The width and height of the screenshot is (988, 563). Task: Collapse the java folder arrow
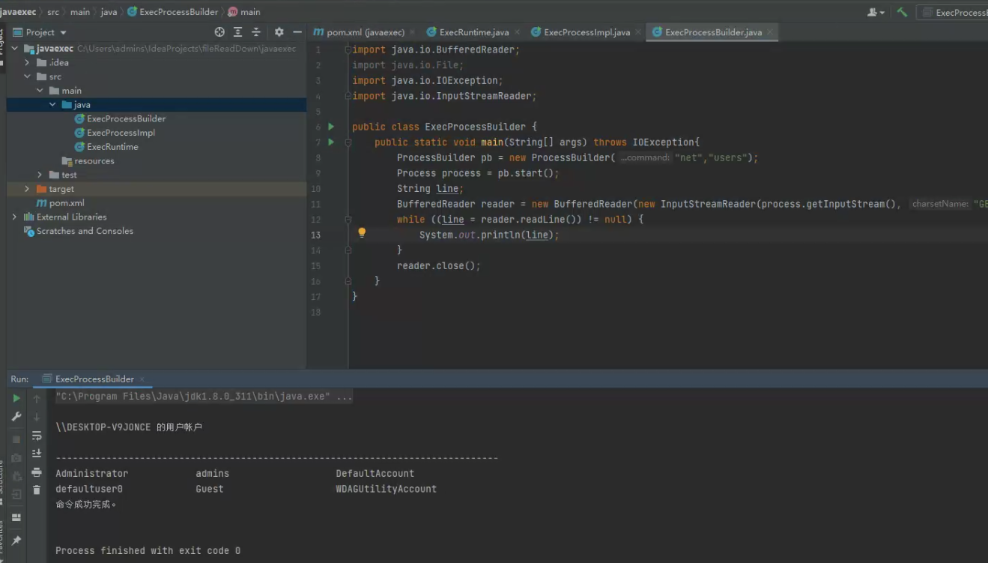coord(52,105)
